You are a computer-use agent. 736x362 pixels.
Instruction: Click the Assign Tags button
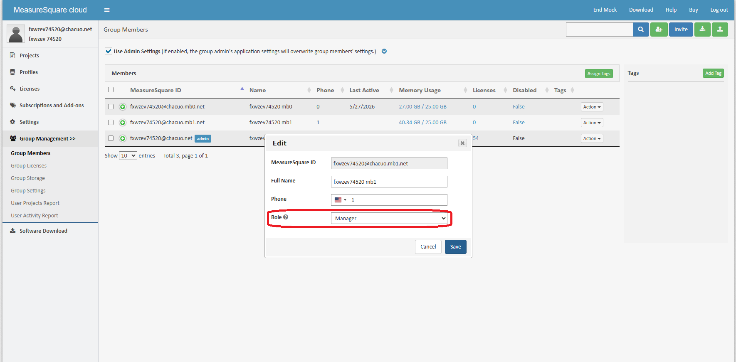tap(599, 74)
